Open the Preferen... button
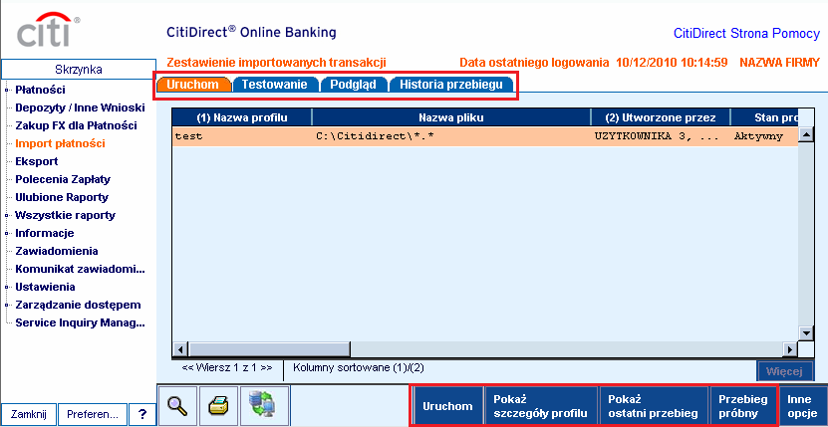This screenshot has width=828, height=427. coord(93,414)
